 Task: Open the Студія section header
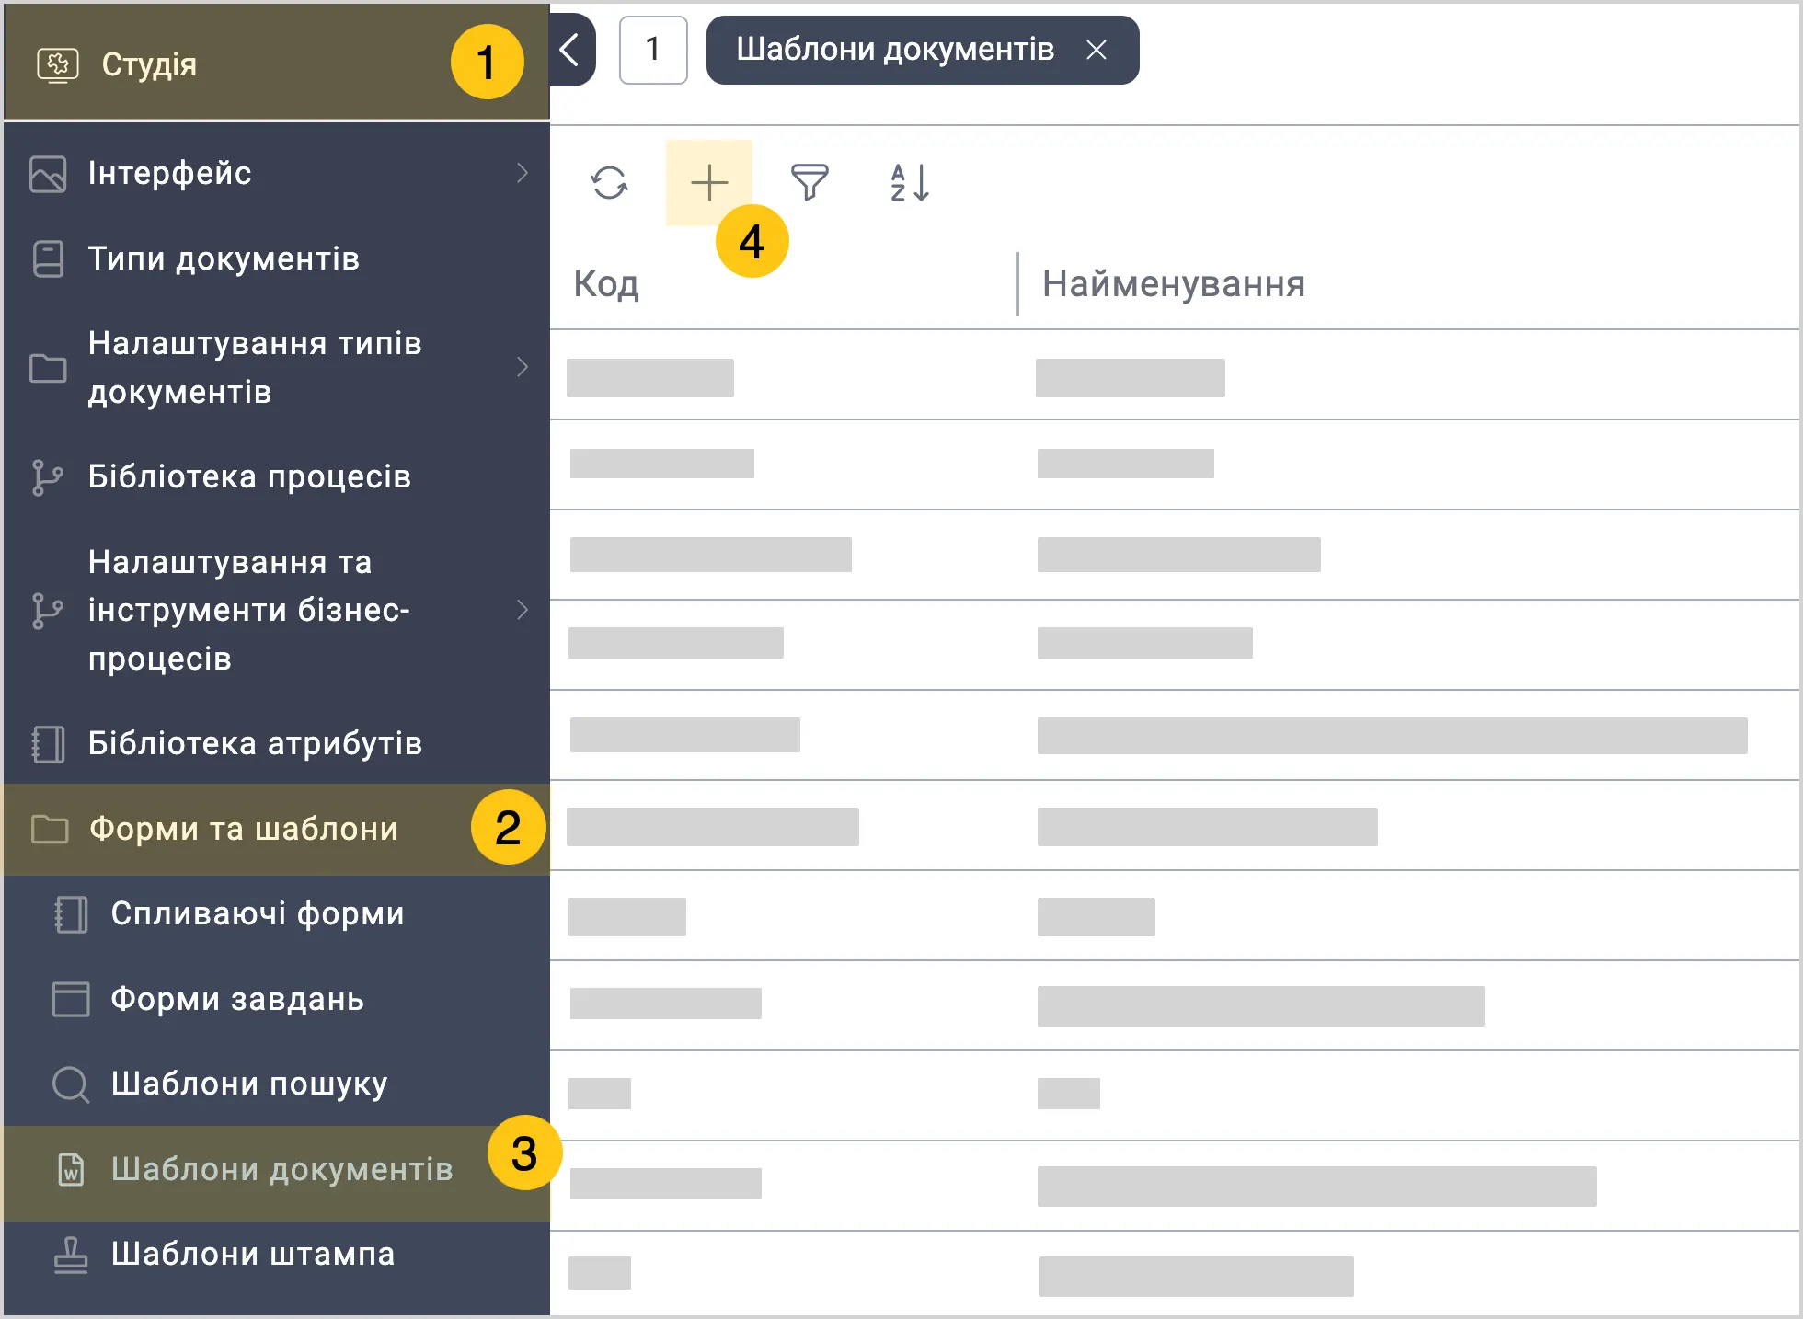[276, 63]
